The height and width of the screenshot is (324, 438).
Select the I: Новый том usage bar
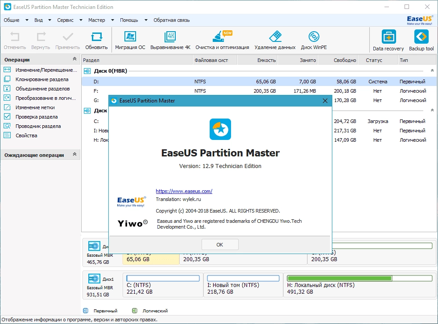[x=243, y=278]
